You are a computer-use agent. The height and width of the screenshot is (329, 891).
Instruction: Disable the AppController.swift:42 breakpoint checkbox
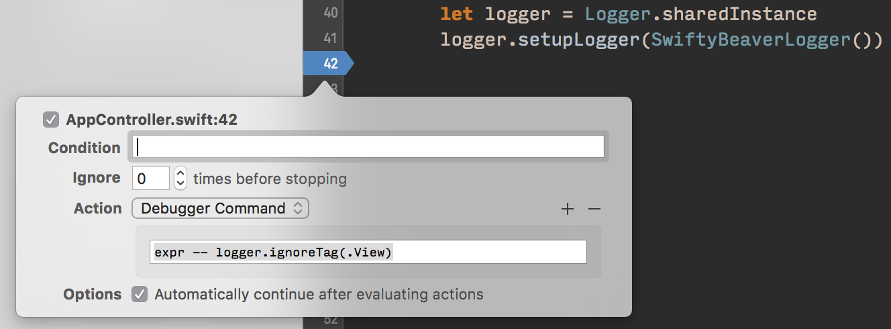pyautogui.click(x=51, y=120)
